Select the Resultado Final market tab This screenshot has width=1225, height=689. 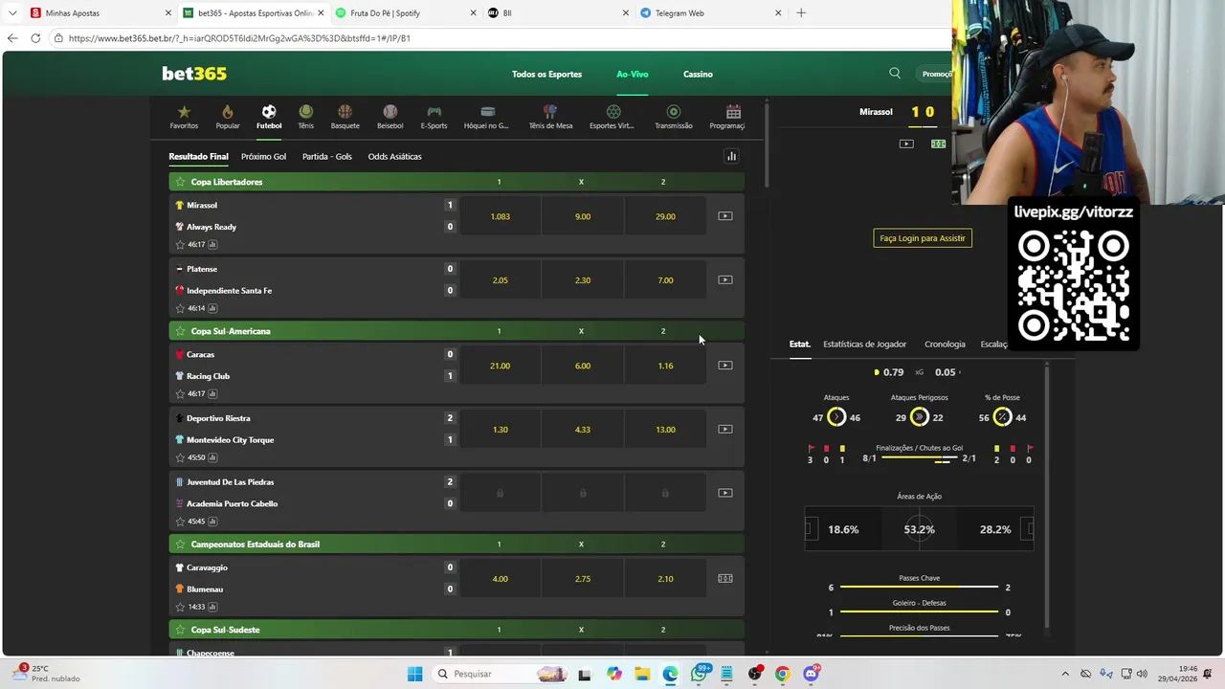point(198,157)
